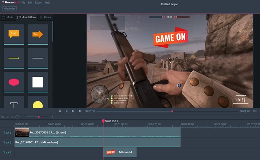Select the plain white line annotation
Screen dimensions: 260x160
click(38, 58)
